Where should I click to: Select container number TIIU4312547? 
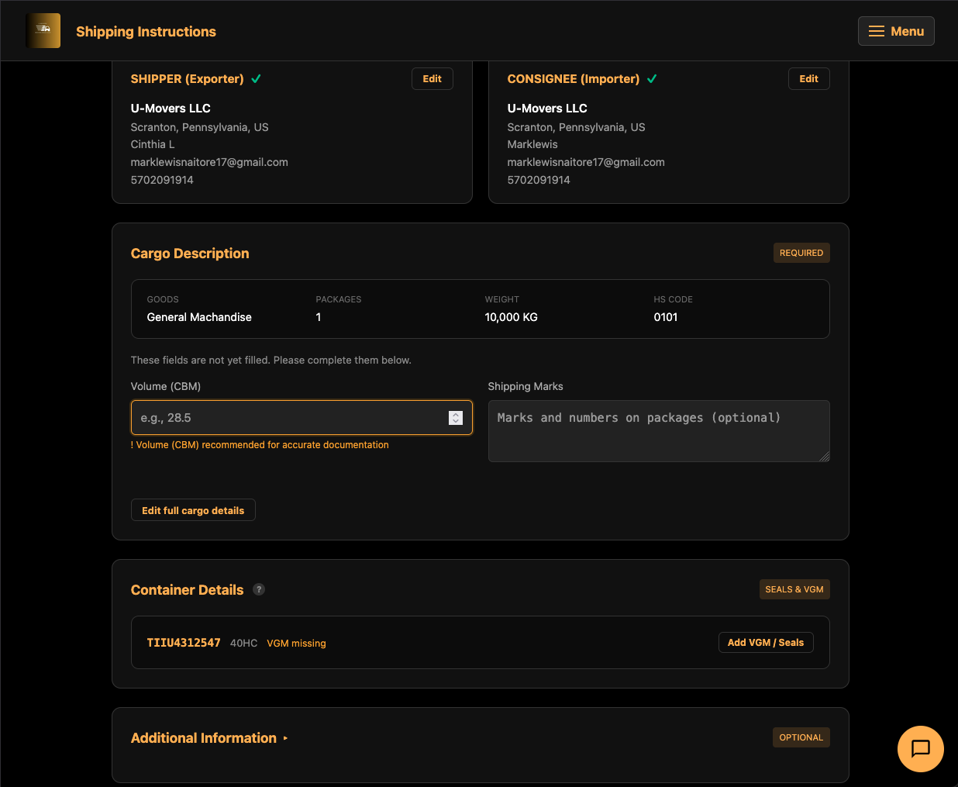tap(183, 643)
